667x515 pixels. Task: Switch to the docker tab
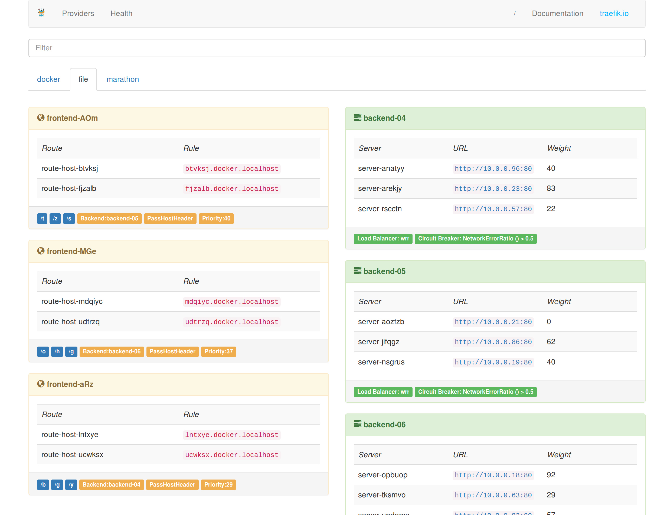[x=49, y=79]
